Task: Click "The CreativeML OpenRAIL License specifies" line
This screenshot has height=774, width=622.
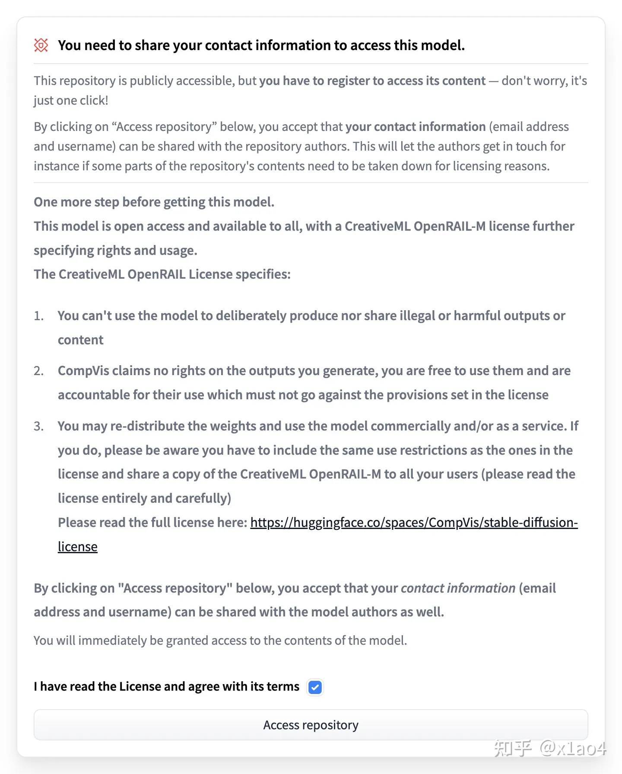Action: 162,274
